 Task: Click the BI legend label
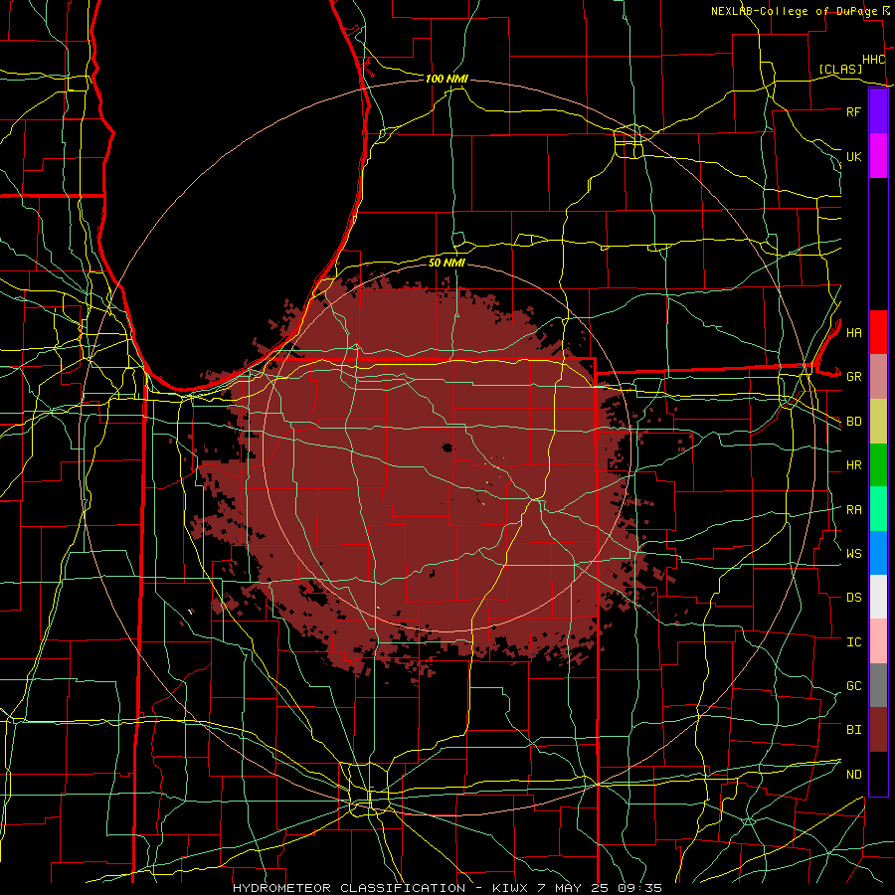click(x=853, y=730)
